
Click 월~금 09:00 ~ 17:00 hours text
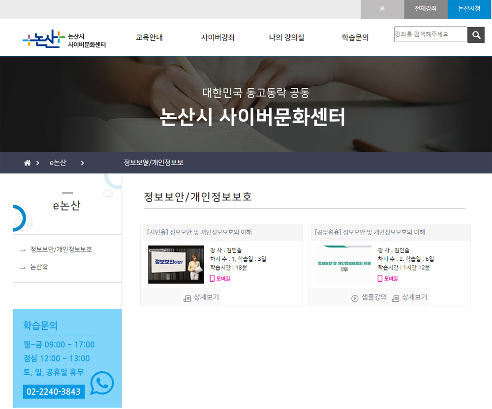coord(59,345)
